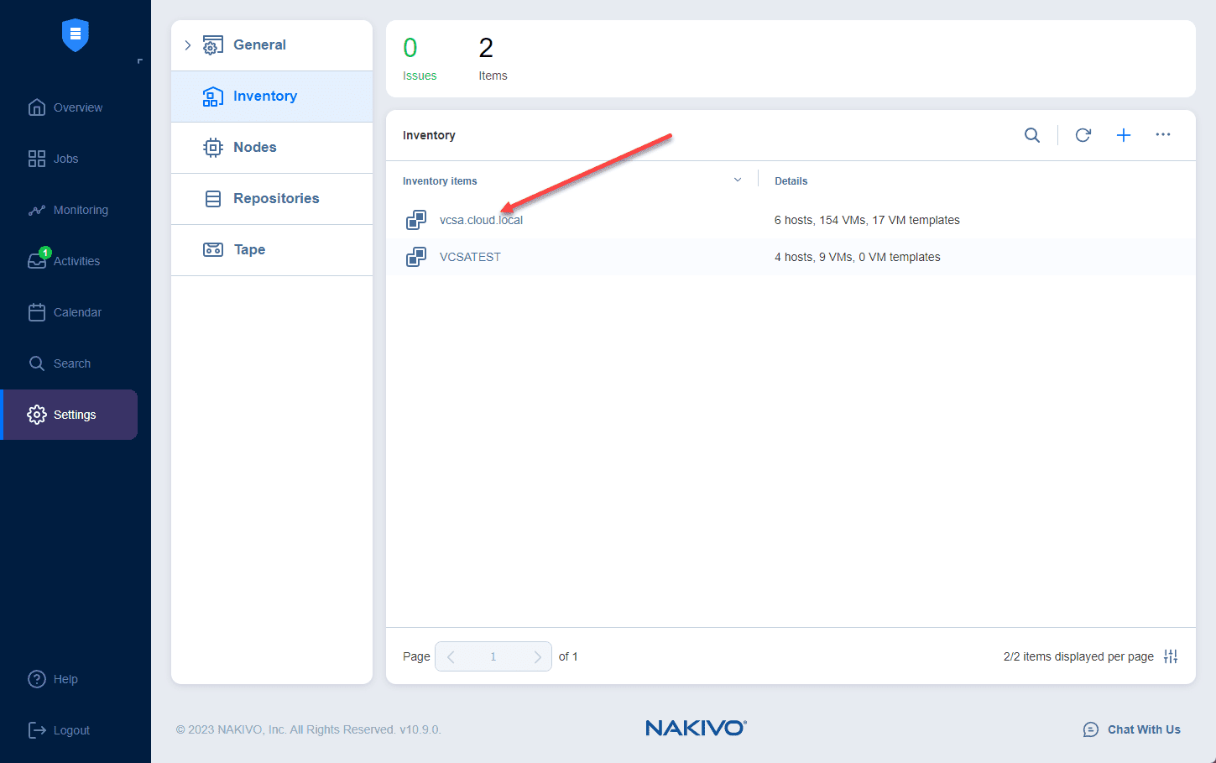Image resolution: width=1216 pixels, height=763 pixels.
Task: Toggle the Inventory items sort chevron
Action: (x=738, y=180)
